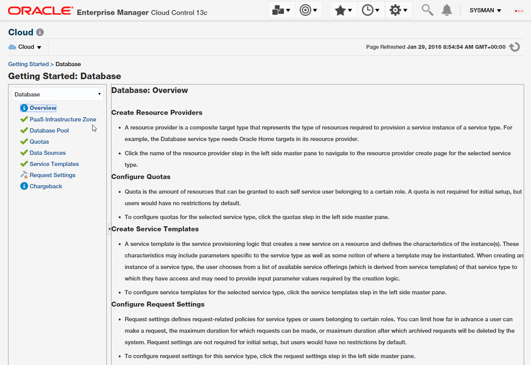
Task: Open the SYSMAN user menu
Action: 485,10
